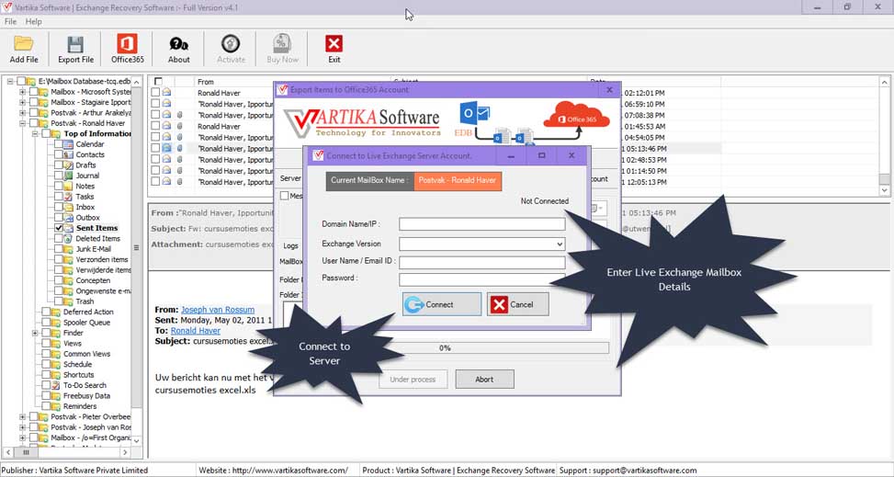Click the Shortcuts folder icon

[x=56, y=375]
